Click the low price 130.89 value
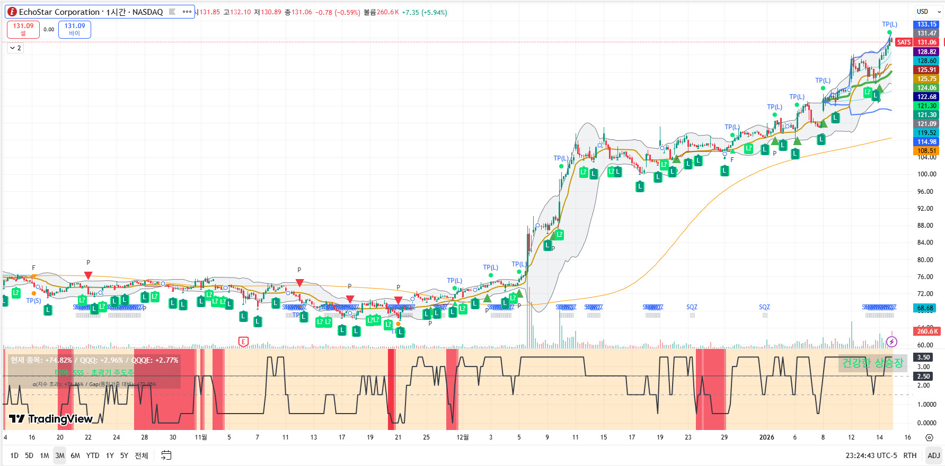Screen dimensions: 945x466 point(271,12)
